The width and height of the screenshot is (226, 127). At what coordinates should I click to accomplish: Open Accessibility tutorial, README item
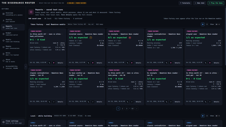click(x=13, y=67)
